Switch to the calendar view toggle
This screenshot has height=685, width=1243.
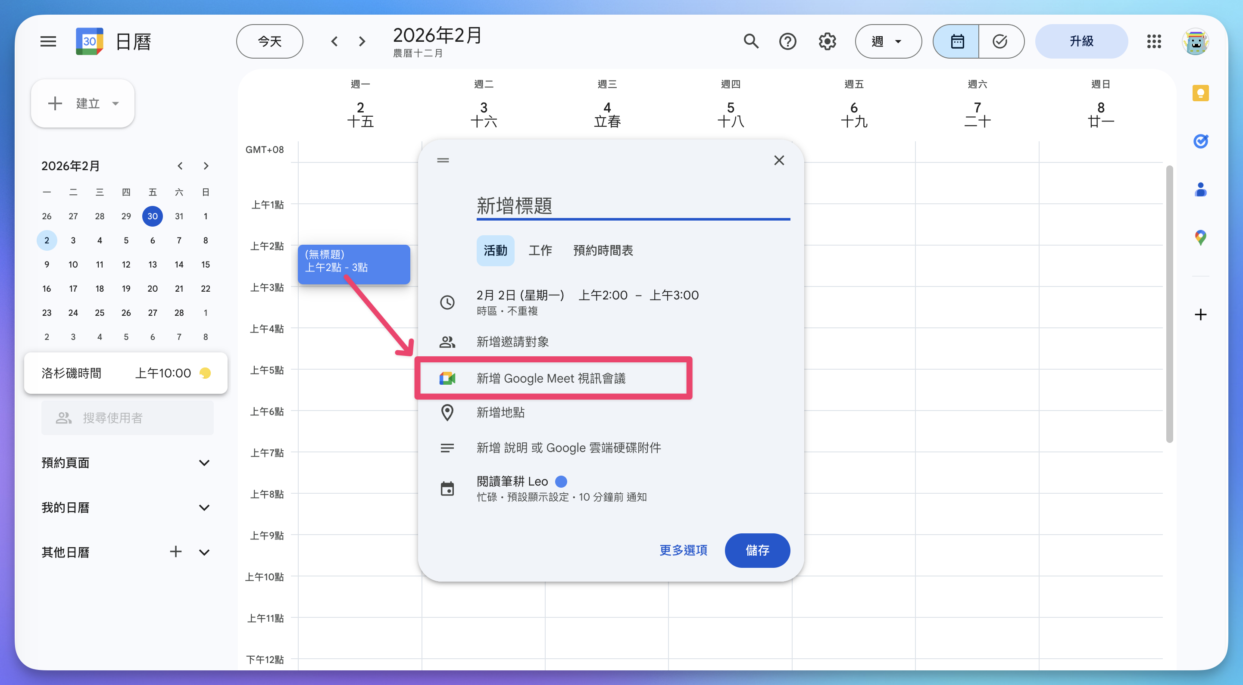pos(957,41)
